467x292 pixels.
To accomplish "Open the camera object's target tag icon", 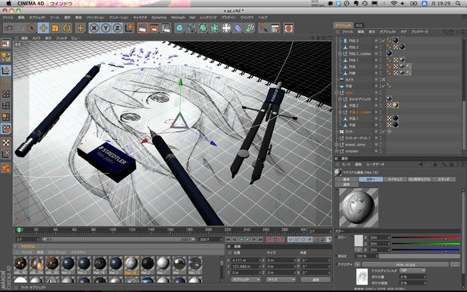I will click(x=383, y=80).
